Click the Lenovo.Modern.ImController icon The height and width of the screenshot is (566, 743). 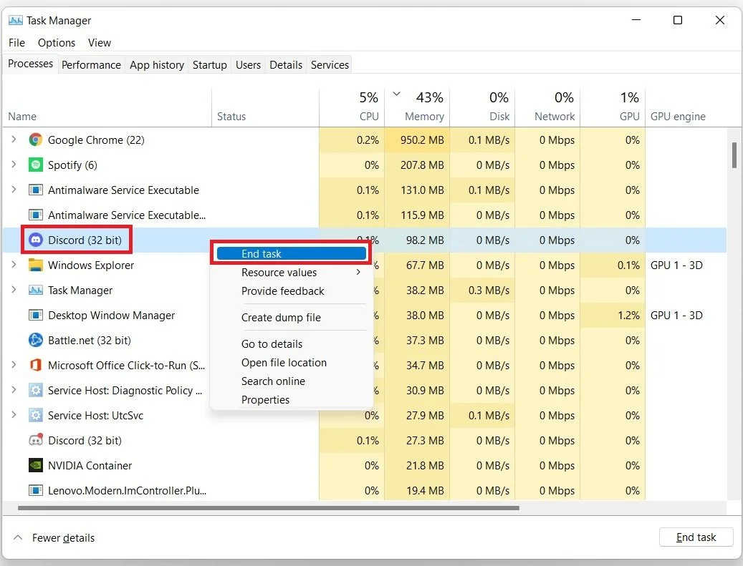[36, 490]
